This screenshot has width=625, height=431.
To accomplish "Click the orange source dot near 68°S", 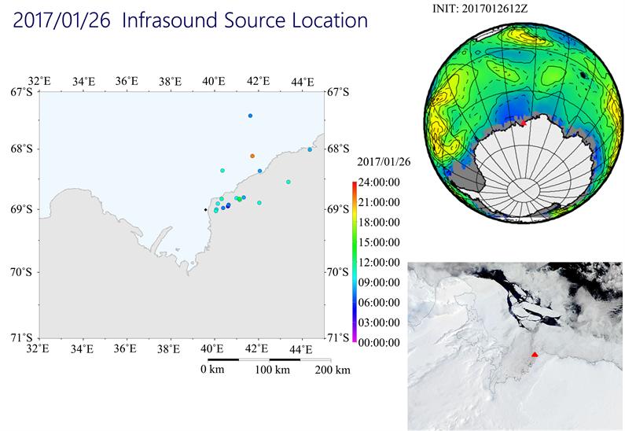I will click(x=252, y=156).
